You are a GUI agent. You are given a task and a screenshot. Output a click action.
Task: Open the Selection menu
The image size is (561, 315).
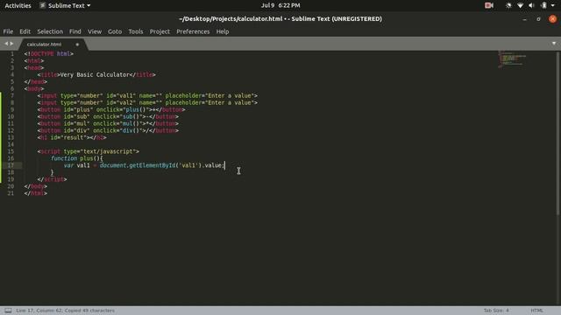tap(50, 31)
